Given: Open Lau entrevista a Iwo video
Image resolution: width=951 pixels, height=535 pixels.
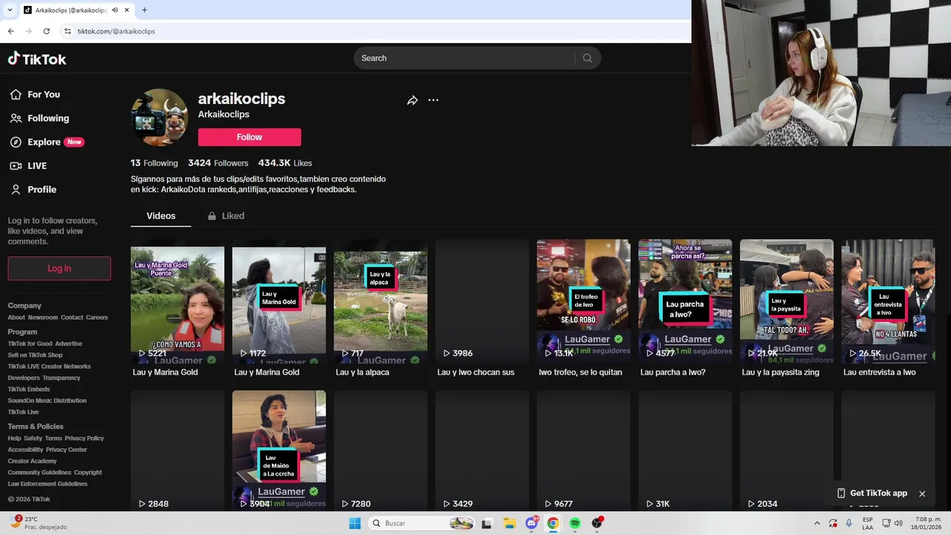Looking at the screenshot, I should 888,301.
